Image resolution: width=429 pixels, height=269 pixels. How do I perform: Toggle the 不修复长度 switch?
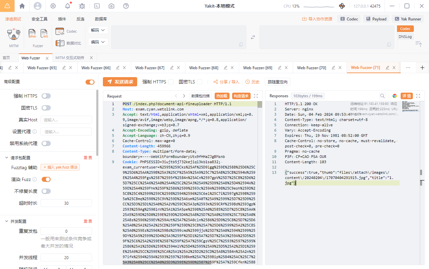tap(46, 191)
